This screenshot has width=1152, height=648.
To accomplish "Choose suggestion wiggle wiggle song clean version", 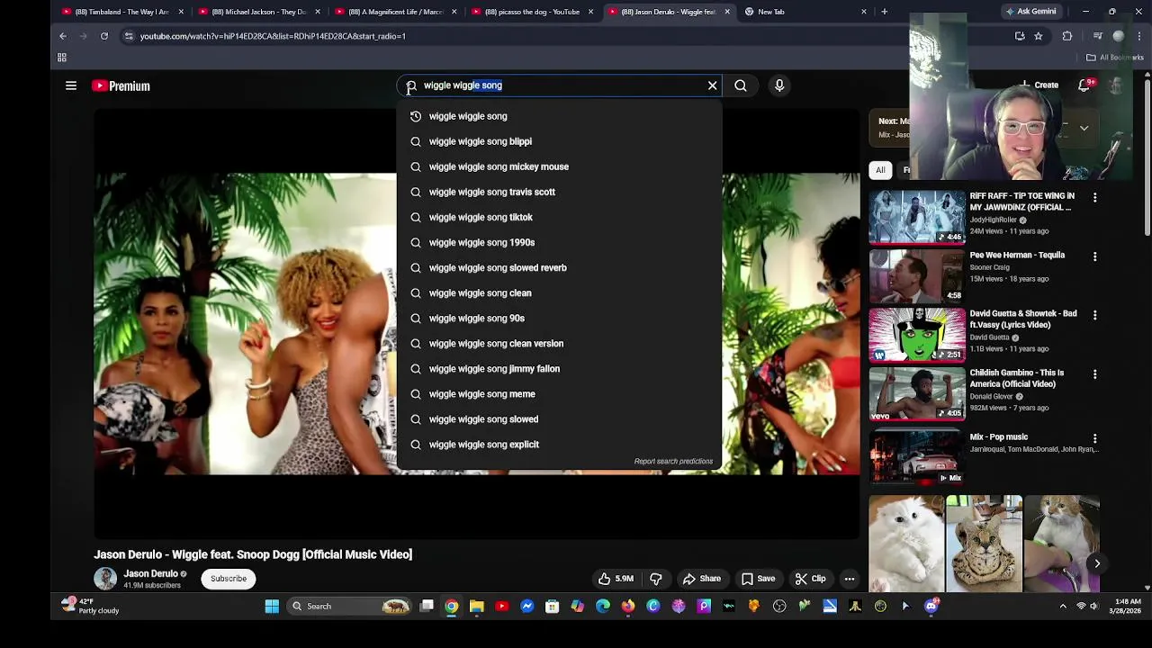I will coord(559,343).
